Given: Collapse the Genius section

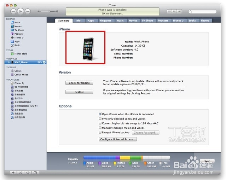Looking at the screenshot, I should (x=7, y=67).
